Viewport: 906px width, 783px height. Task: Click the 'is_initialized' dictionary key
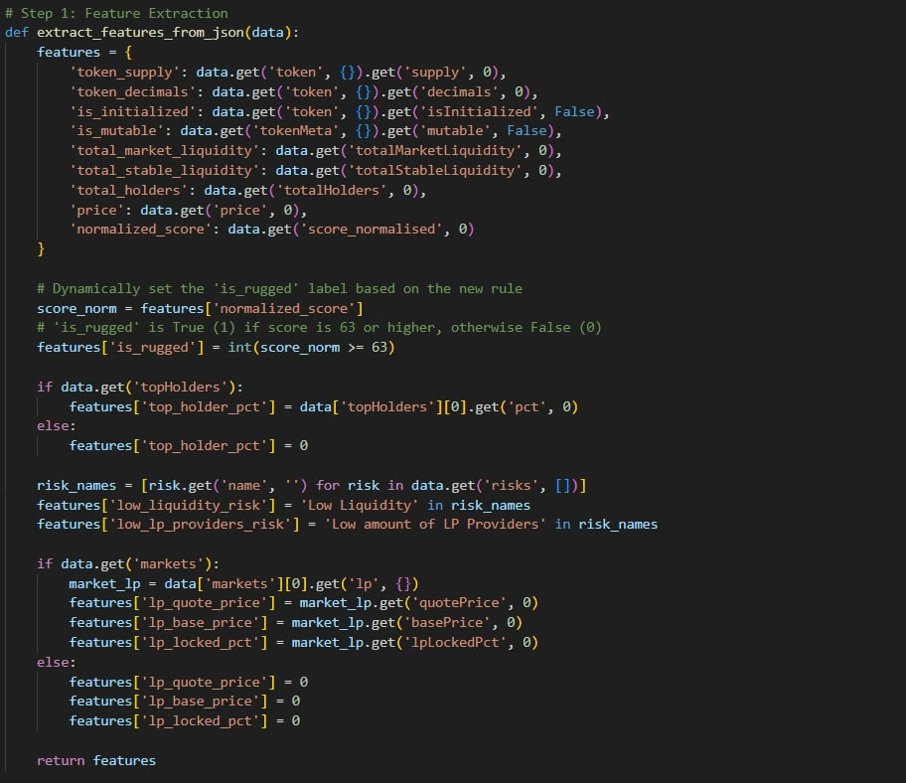132,111
